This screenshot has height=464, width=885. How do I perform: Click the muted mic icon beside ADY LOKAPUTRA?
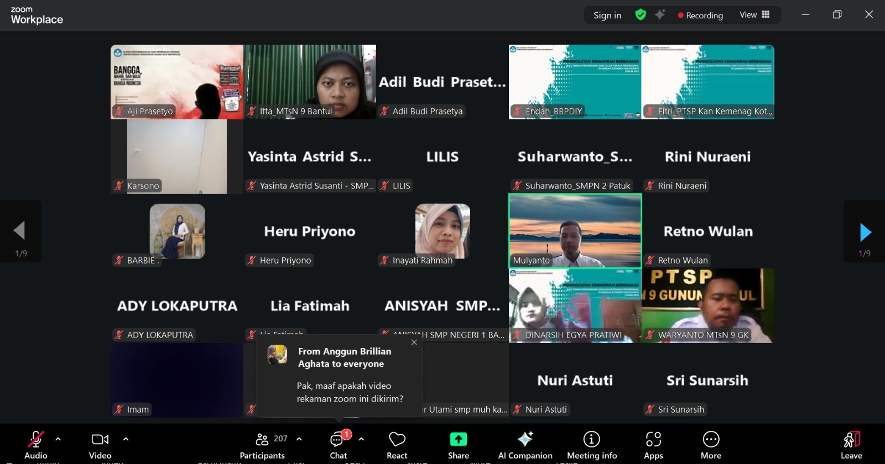118,335
